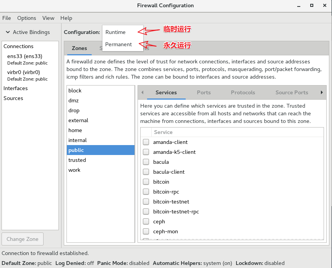
Task: Enable the amanda-client service
Action: tap(146, 142)
